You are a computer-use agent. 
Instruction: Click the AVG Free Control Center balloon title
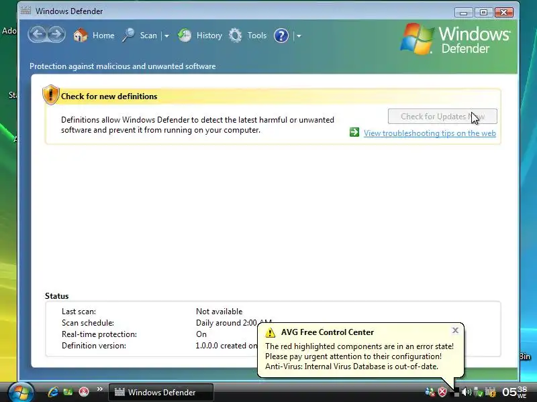(328, 332)
